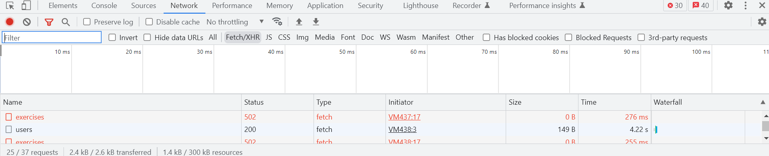Toggle the red filter funnel icon
The width and height of the screenshot is (769, 156).
coord(49,22)
